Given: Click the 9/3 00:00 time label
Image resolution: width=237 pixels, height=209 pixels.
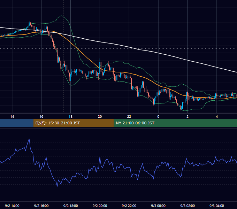Looking at the screenshot, I should [x=158, y=206].
